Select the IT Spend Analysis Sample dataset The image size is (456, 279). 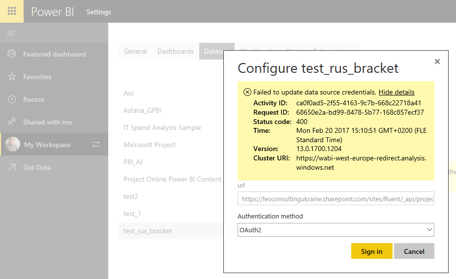click(162, 127)
